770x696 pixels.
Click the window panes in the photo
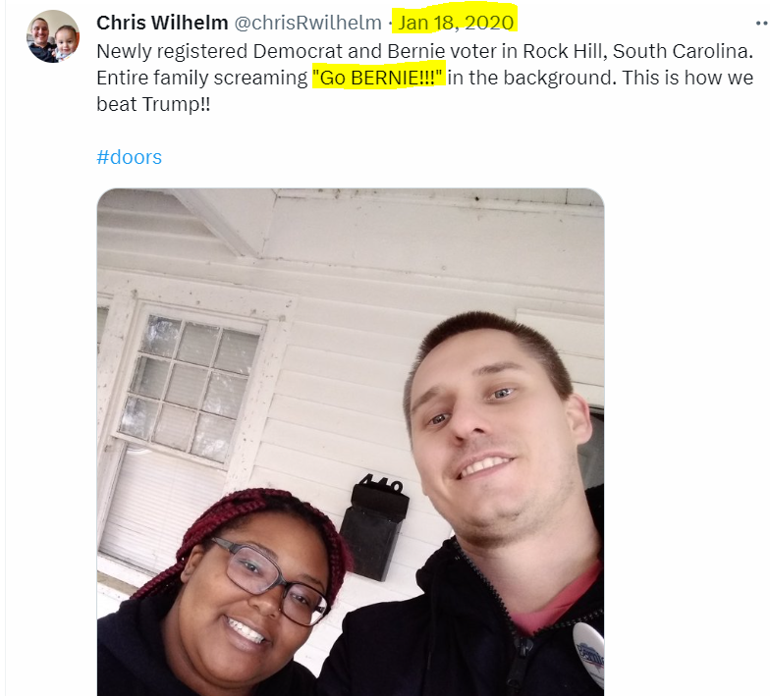[189, 388]
